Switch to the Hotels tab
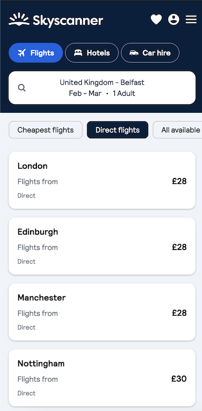The width and height of the screenshot is (202, 411). pos(92,53)
